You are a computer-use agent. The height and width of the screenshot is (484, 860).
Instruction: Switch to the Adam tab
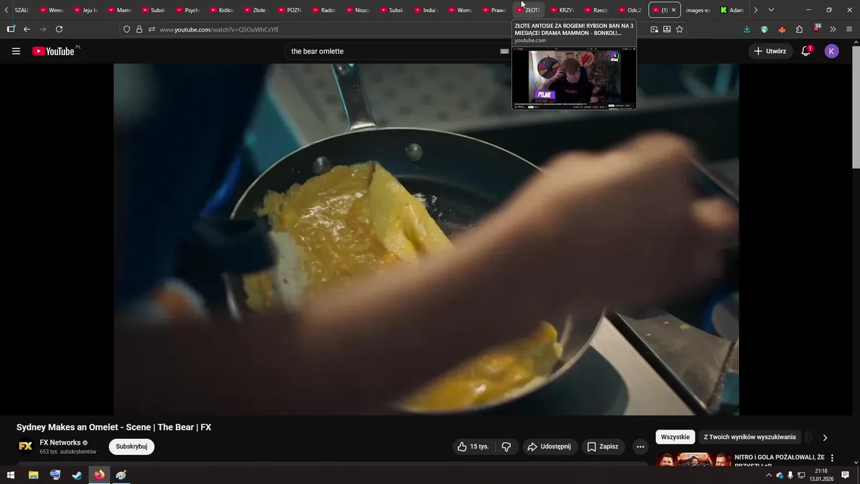732,10
